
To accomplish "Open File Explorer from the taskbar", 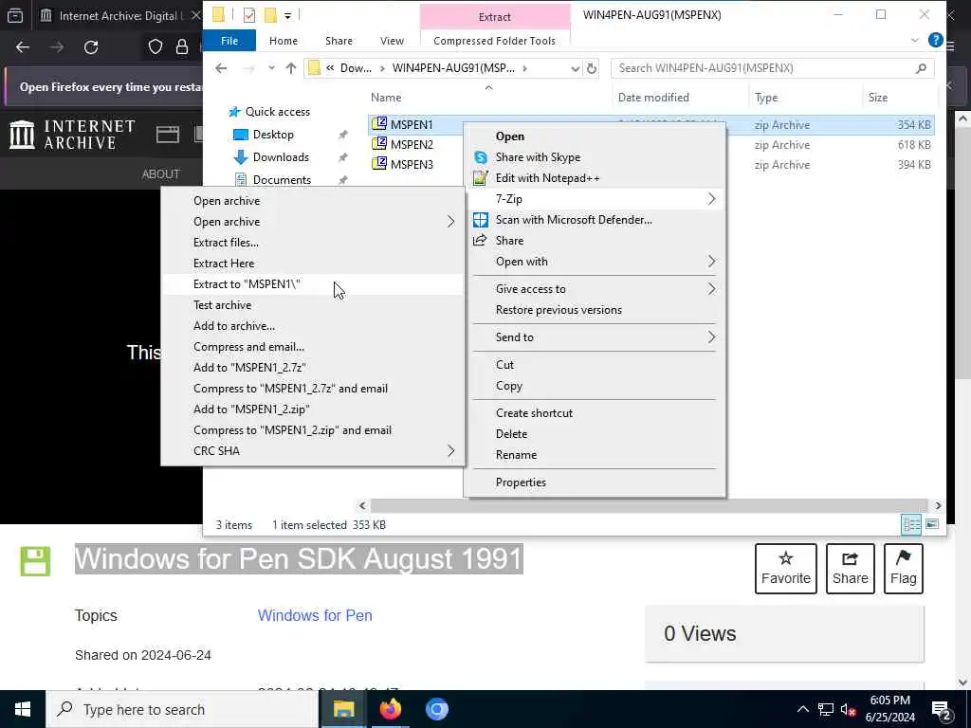I will click(343, 709).
